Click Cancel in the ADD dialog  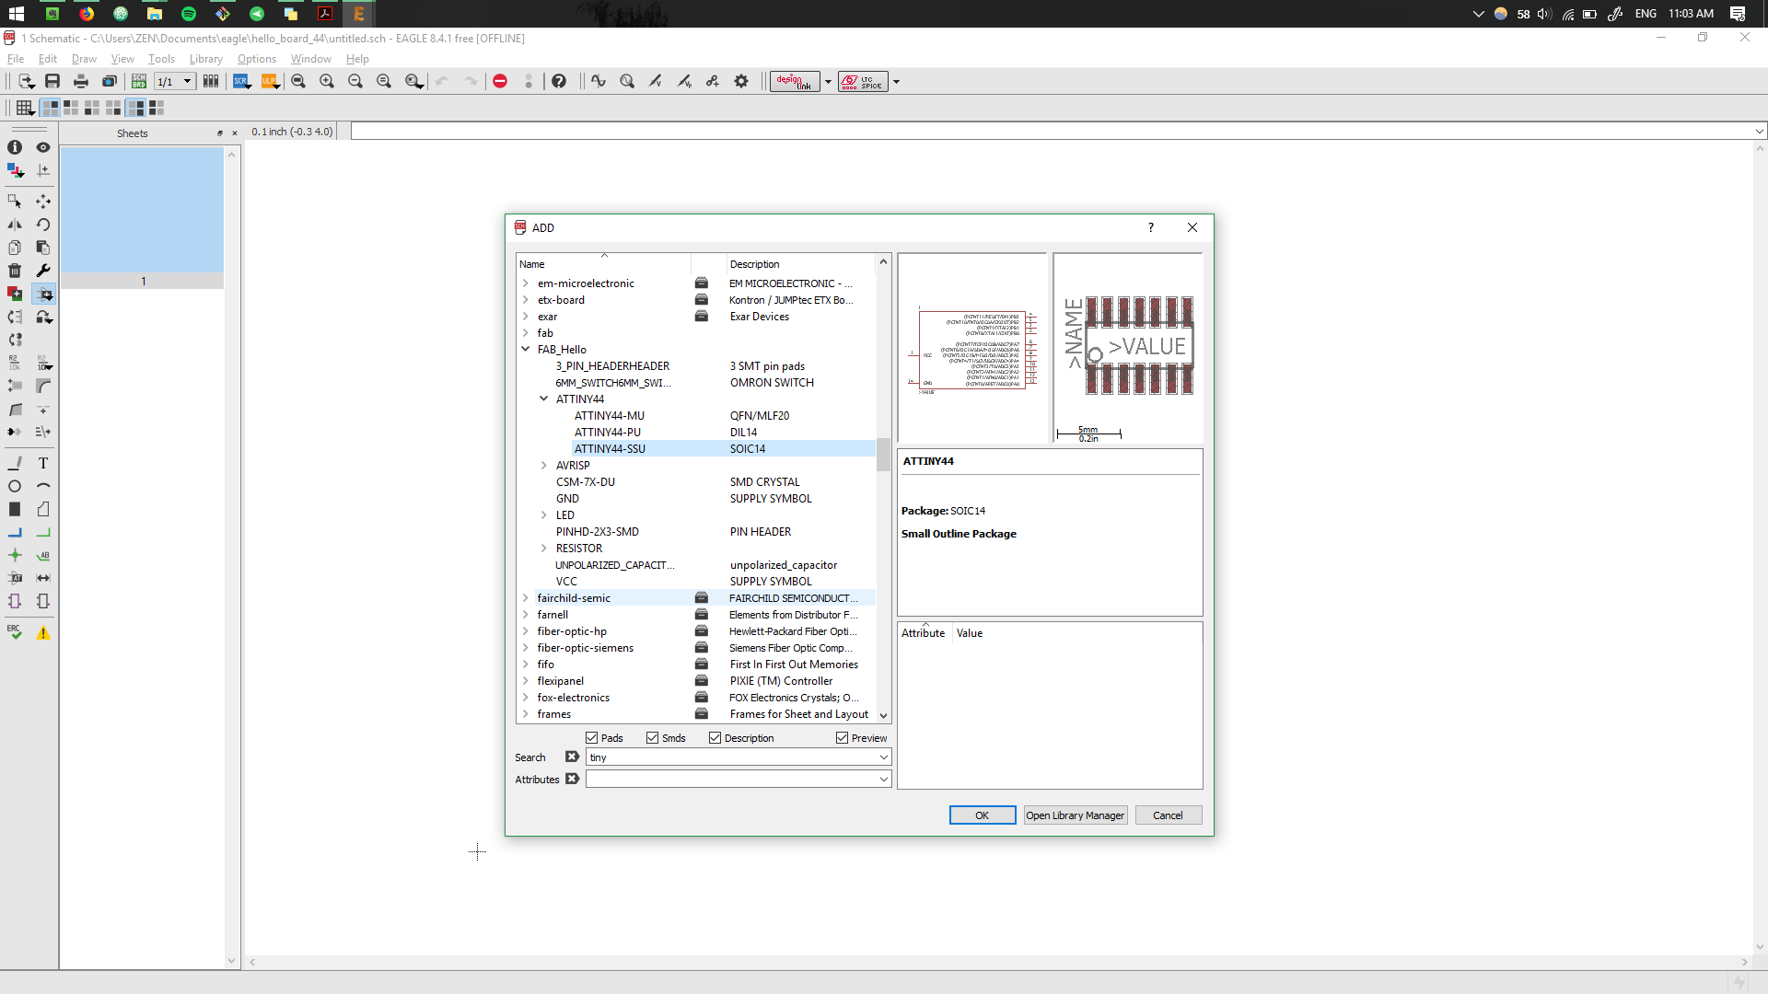(1169, 815)
